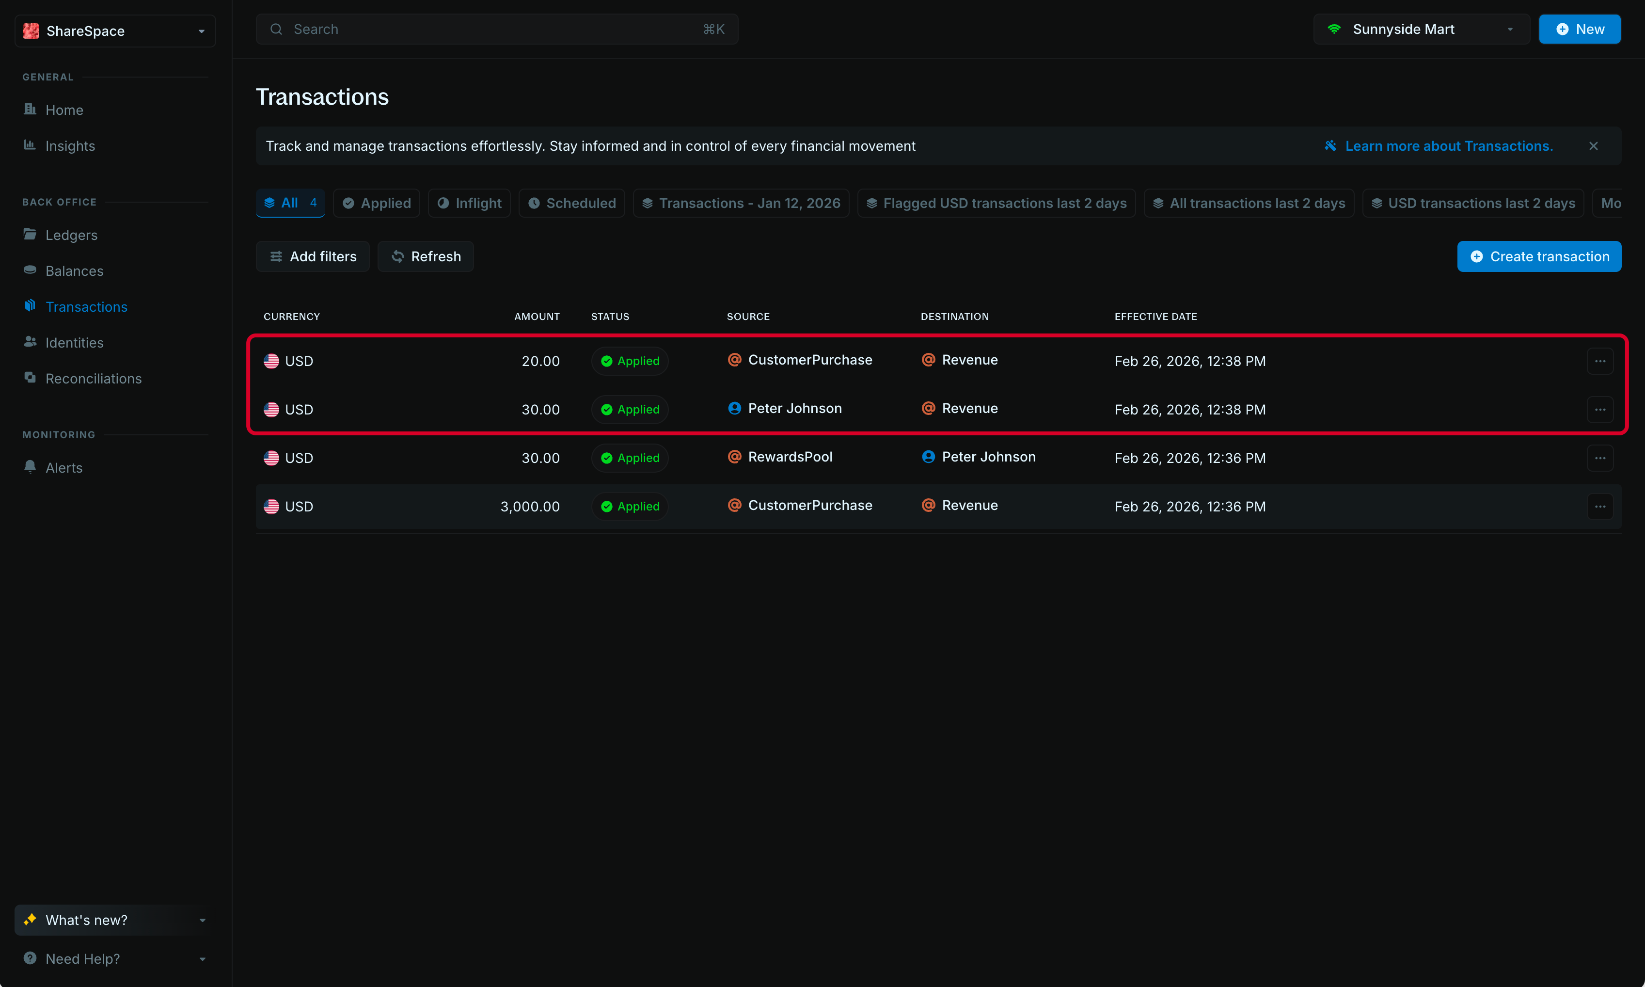Open Insights from the sidebar
The height and width of the screenshot is (987, 1645).
[x=70, y=145]
